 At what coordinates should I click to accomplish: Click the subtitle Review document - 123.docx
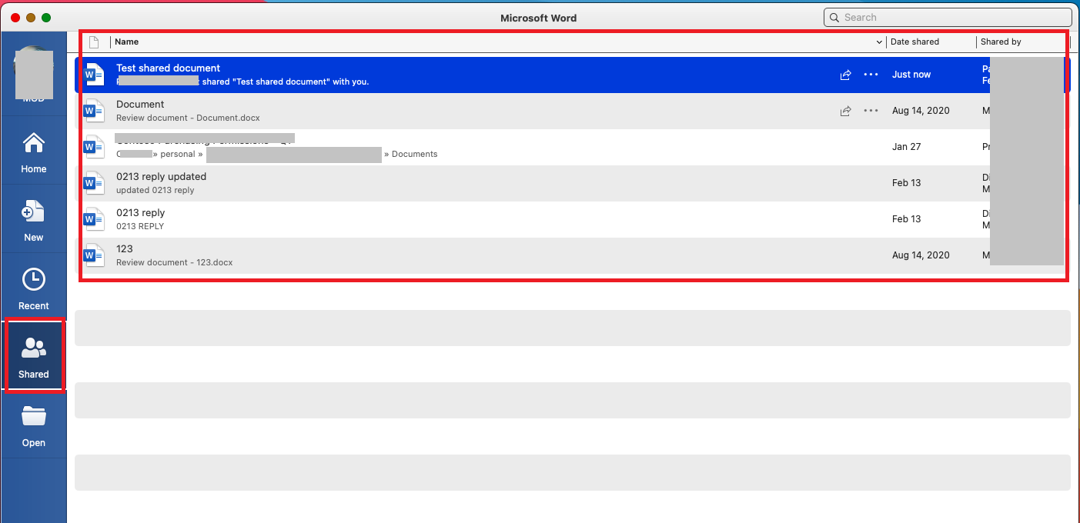coord(174,262)
